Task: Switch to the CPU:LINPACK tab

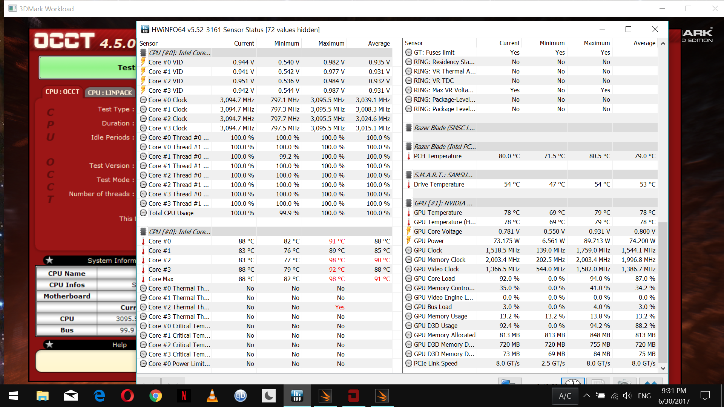Action: 110,92
